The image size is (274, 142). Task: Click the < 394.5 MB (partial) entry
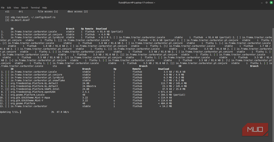172,95
